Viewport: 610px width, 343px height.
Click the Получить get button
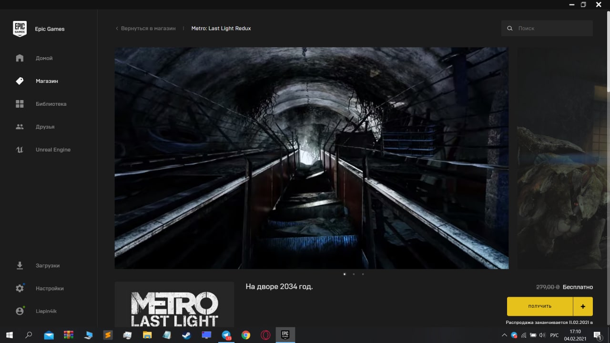point(540,306)
